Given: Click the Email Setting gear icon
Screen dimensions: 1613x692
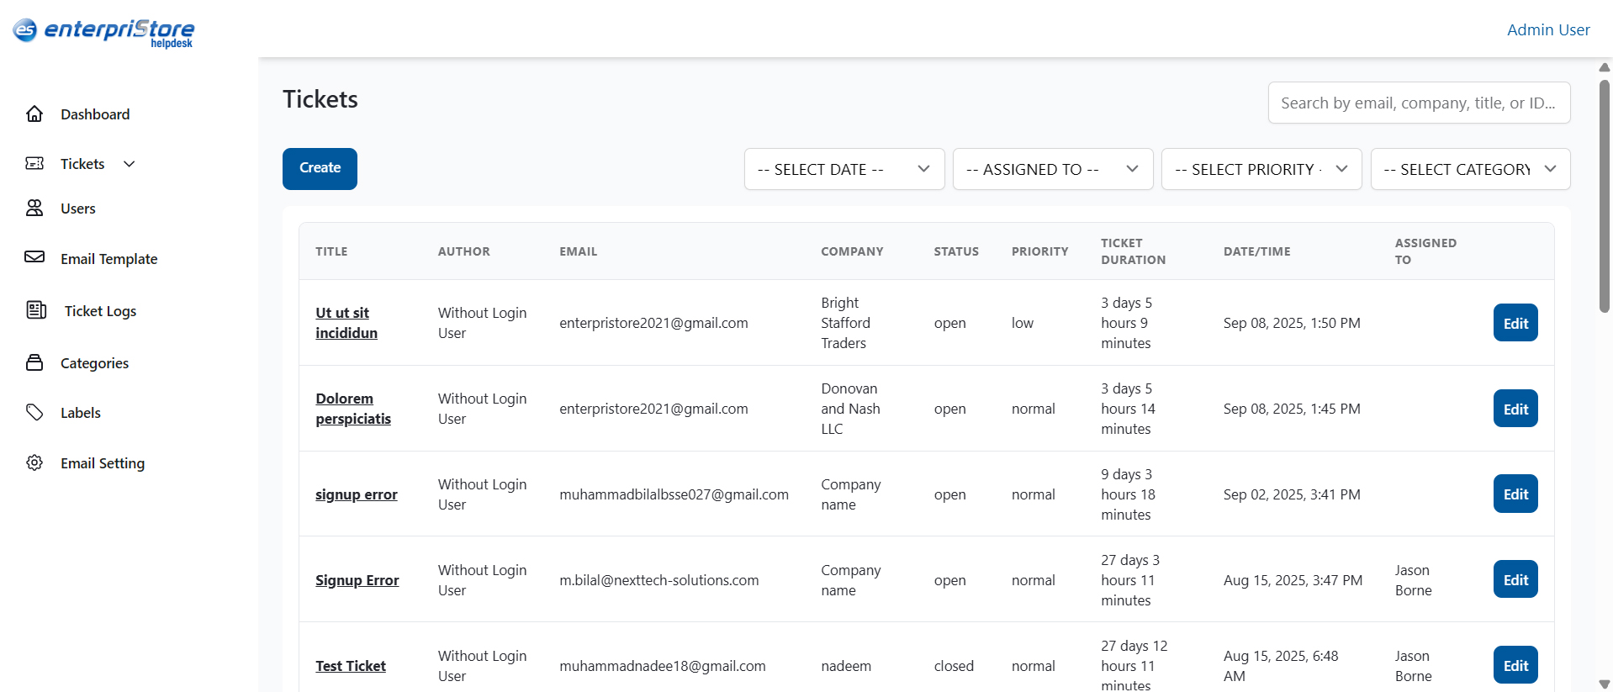Looking at the screenshot, I should coord(34,462).
